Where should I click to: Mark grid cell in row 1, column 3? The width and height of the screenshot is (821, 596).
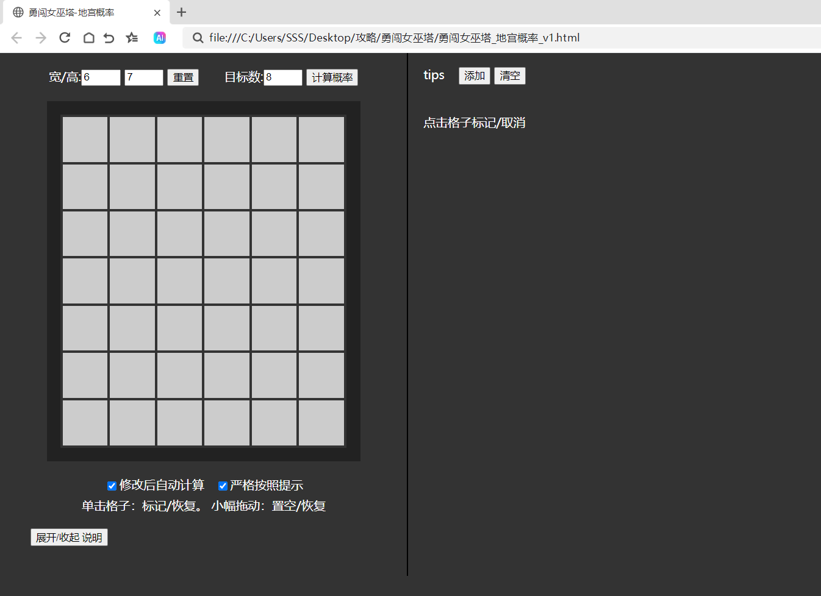coord(180,140)
